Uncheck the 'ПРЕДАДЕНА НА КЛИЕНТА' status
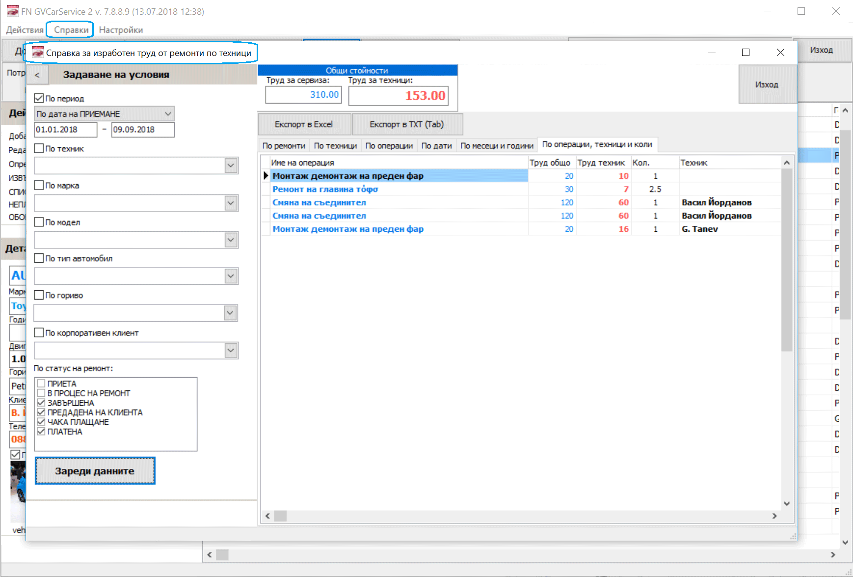 click(41, 412)
